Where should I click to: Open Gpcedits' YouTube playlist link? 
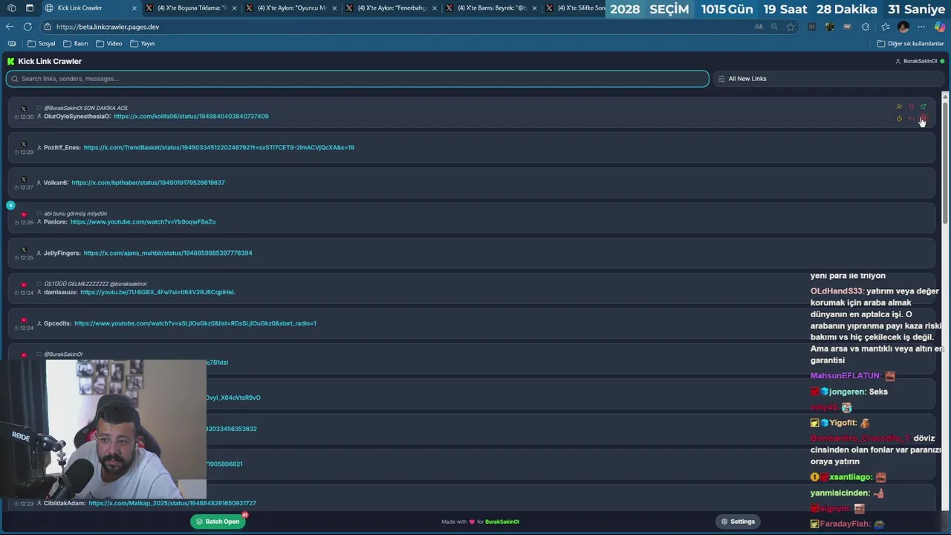pos(195,324)
